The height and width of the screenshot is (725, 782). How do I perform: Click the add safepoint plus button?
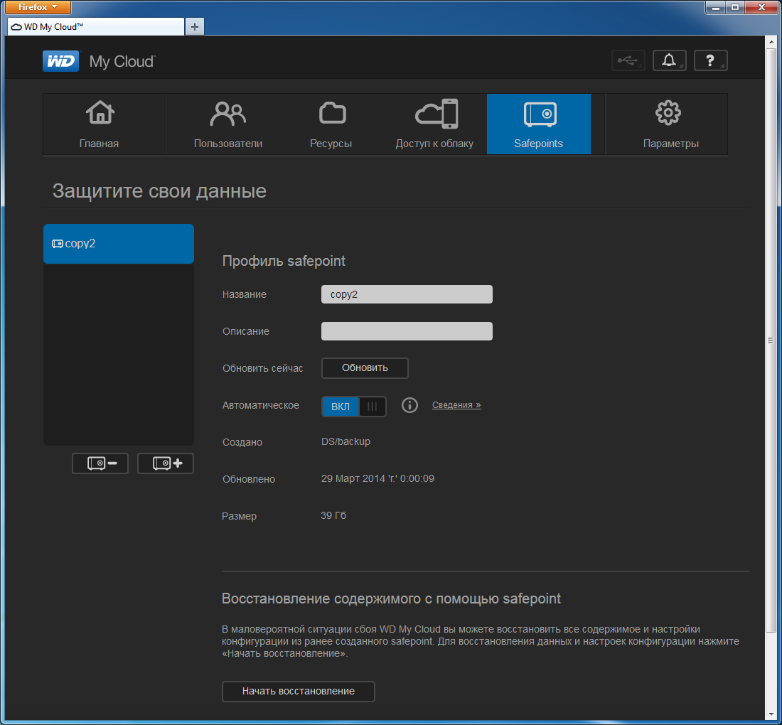(x=166, y=463)
